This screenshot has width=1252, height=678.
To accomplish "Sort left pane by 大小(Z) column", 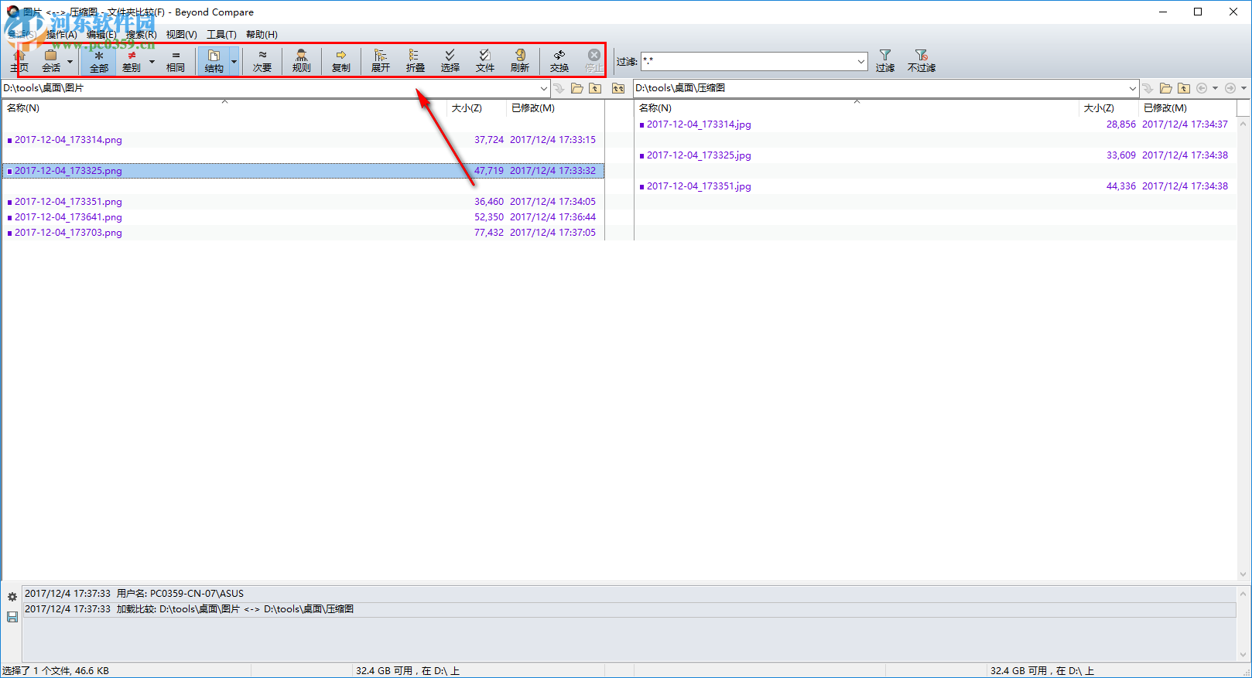I will click(x=477, y=108).
